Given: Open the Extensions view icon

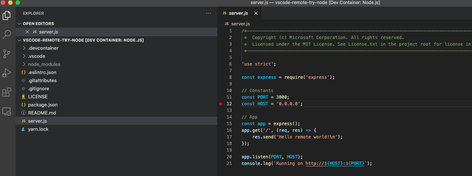Looking at the screenshot, I should click(7, 92).
